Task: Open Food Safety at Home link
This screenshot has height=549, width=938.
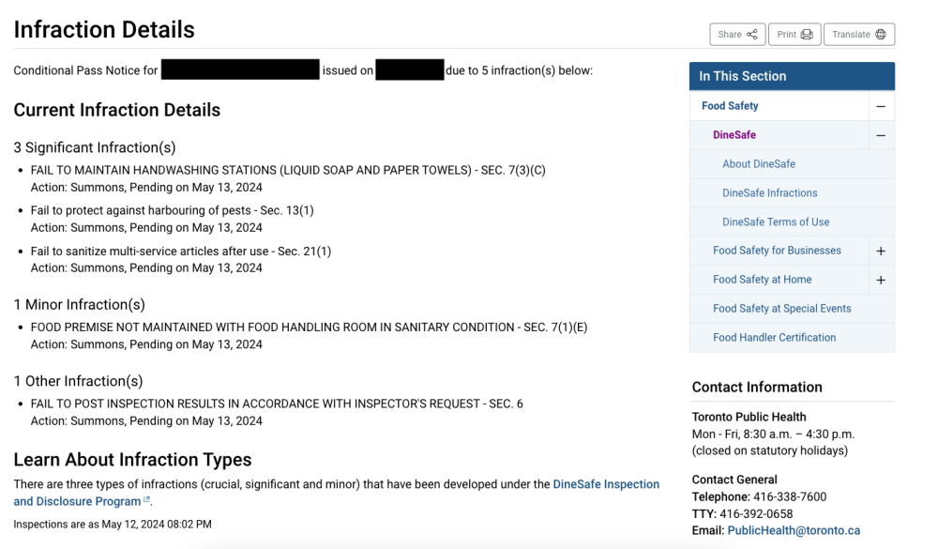Action: (x=763, y=280)
